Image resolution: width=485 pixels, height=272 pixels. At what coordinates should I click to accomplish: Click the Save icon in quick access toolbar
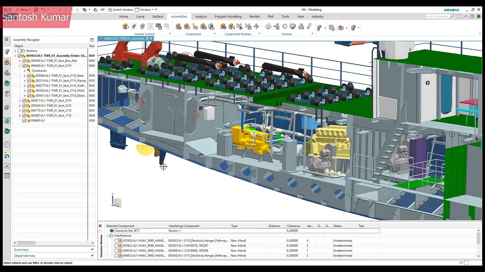coord(36,9)
